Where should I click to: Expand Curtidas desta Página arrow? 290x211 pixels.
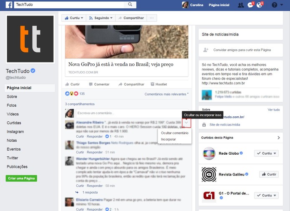click(x=279, y=138)
